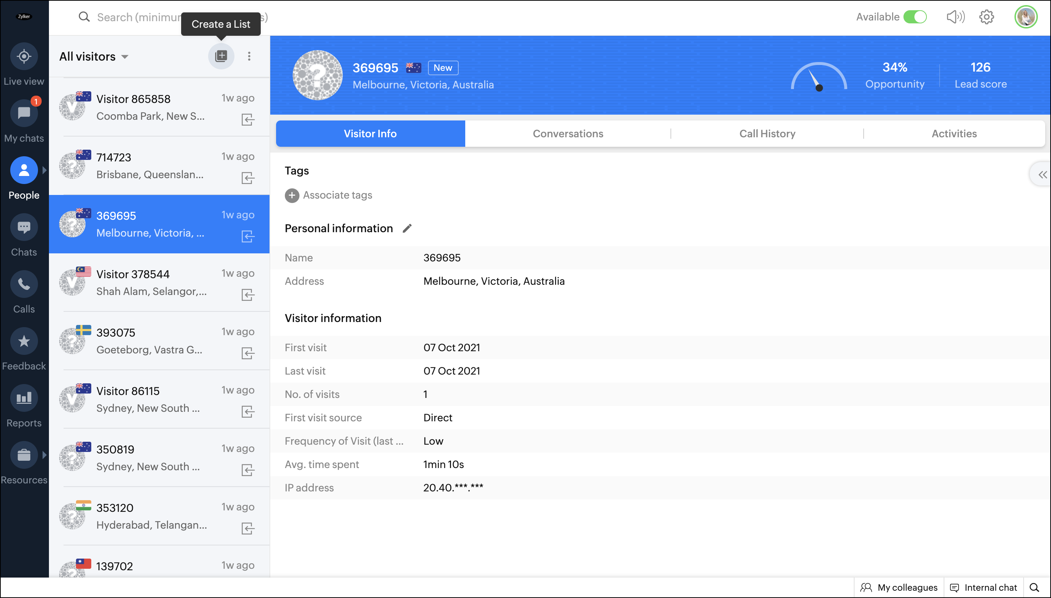
Task: Open the Live view sidebar icon
Action: [x=24, y=56]
